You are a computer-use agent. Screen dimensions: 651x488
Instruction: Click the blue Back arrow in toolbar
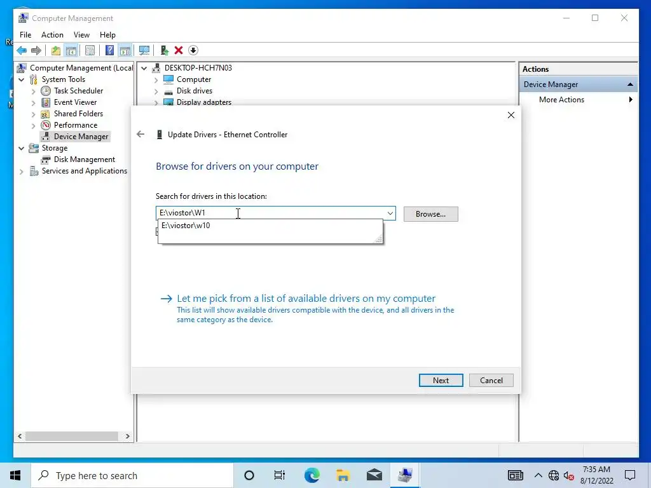pyautogui.click(x=22, y=51)
